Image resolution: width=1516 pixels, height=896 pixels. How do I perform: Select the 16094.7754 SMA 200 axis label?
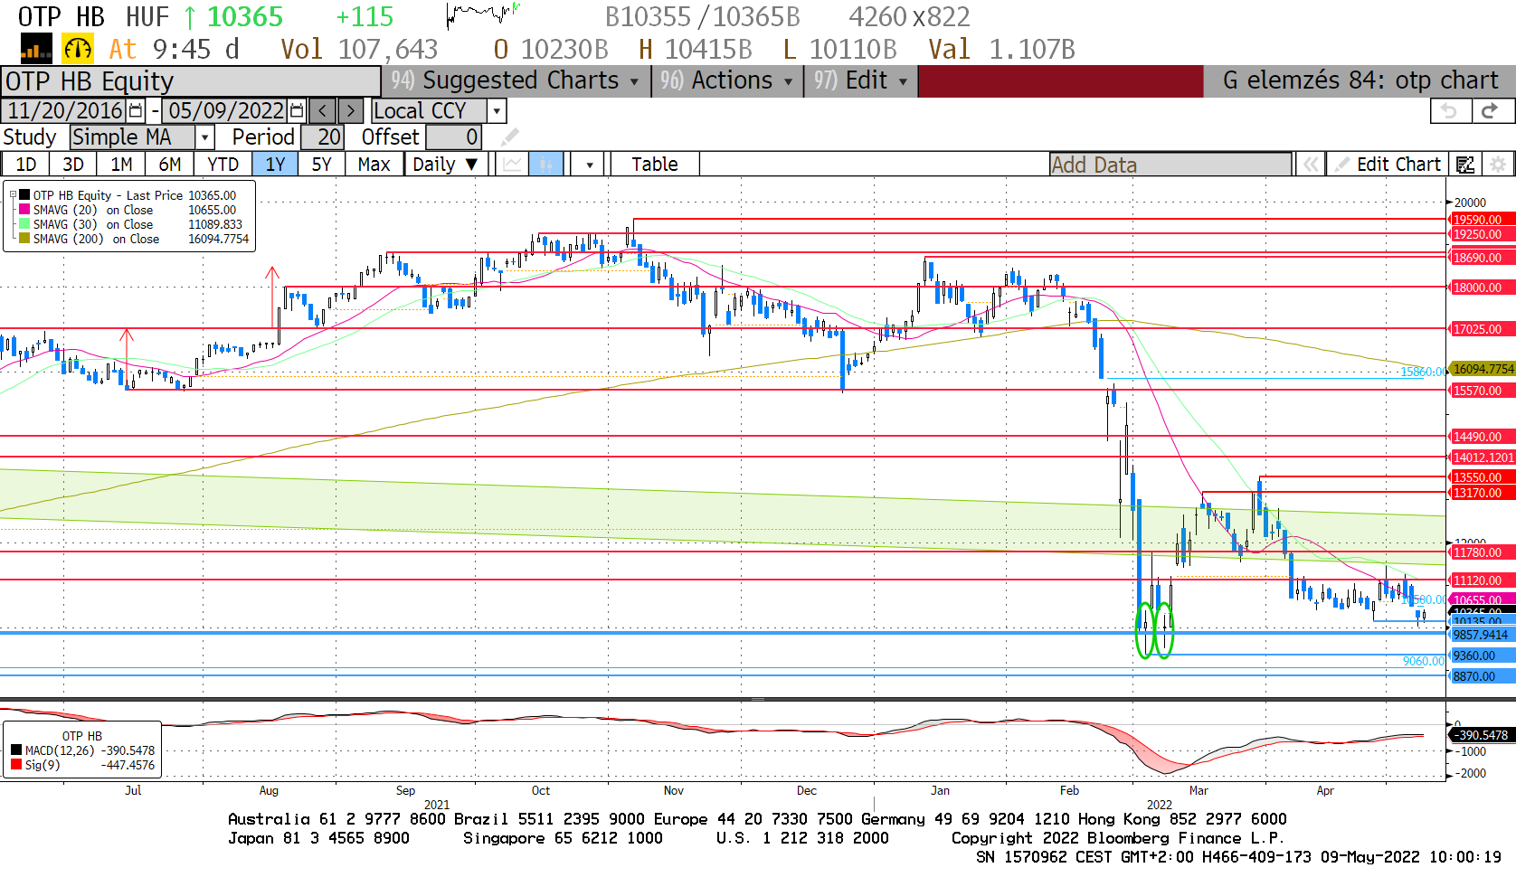pyautogui.click(x=1483, y=369)
